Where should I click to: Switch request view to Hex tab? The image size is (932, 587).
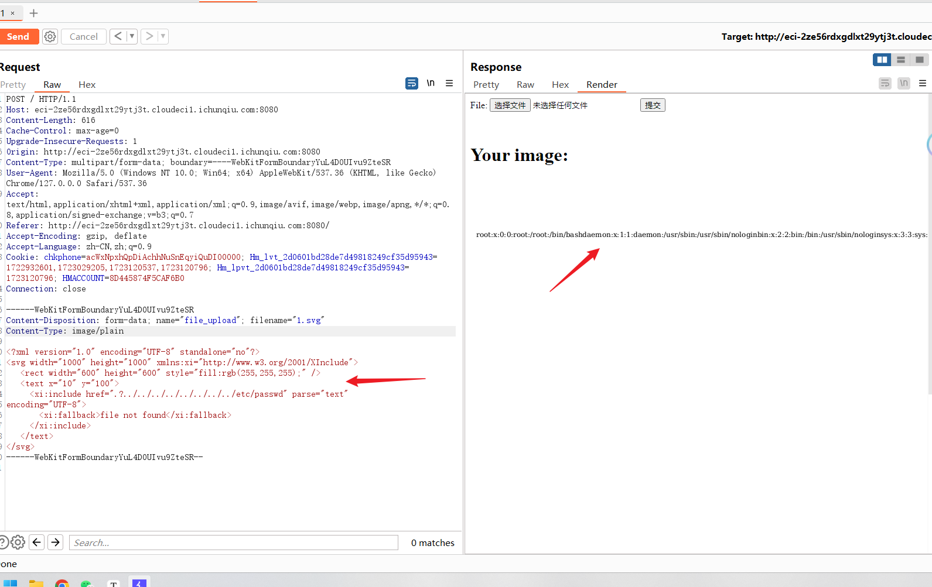coord(87,85)
